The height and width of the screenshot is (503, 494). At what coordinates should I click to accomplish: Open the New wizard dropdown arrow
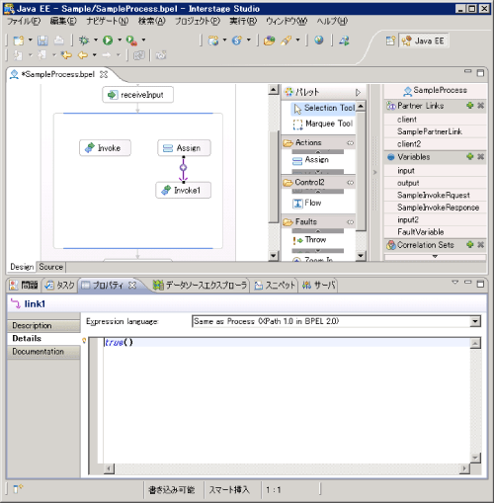[31, 41]
